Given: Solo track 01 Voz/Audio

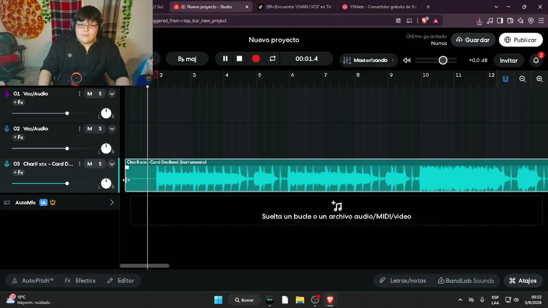Looking at the screenshot, I should tap(100, 94).
